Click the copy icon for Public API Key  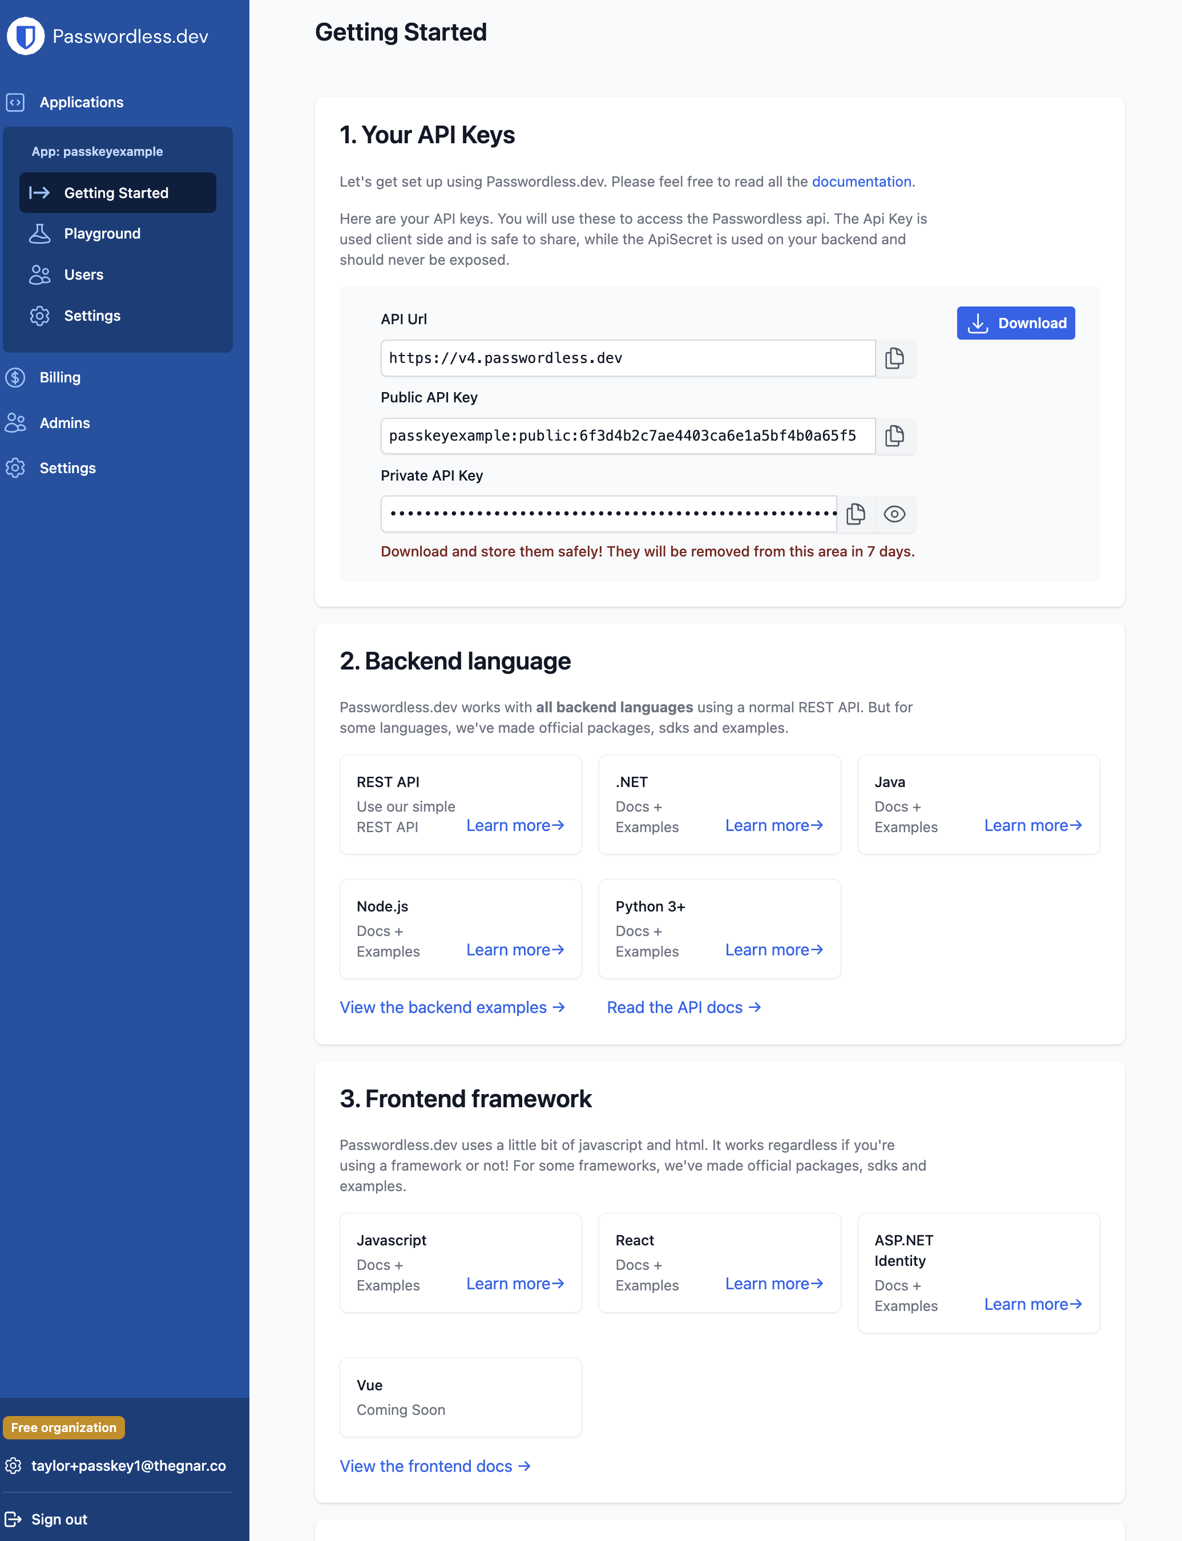click(x=893, y=434)
